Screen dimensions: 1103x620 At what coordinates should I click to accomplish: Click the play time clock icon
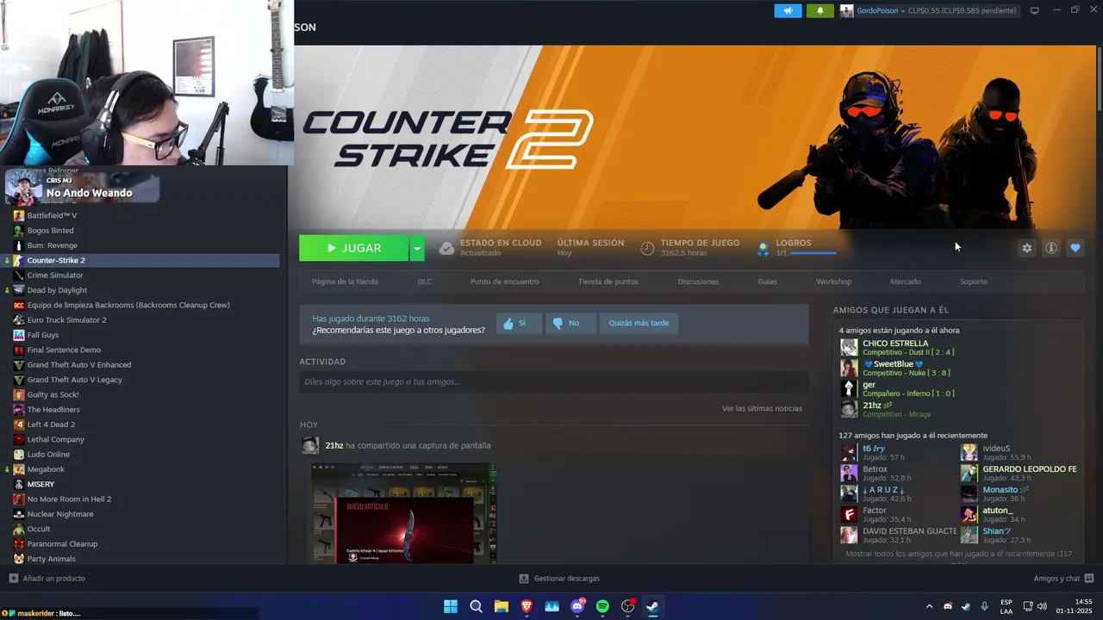(x=647, y=248)
